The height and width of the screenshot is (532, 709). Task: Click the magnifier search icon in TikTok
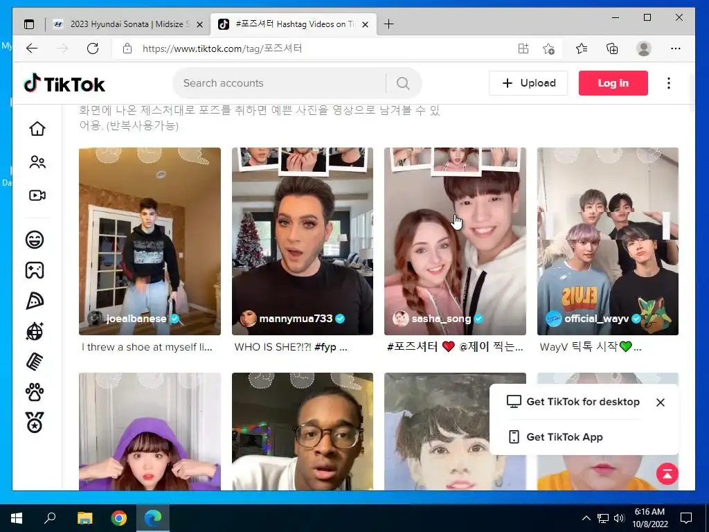pos(403,83)
